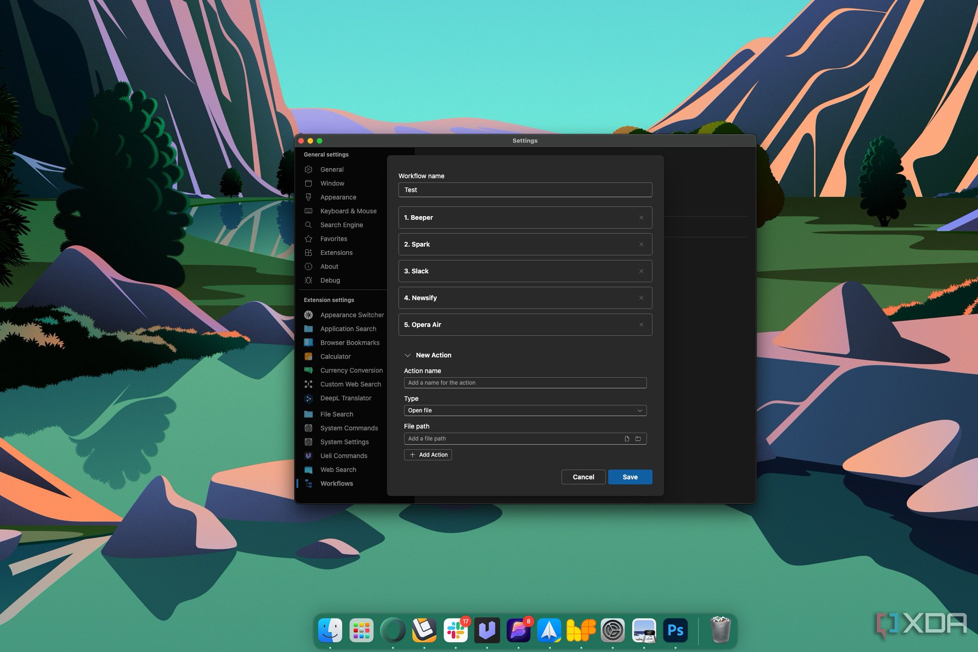Click Save to confirm workflow settings

point(629,477)
